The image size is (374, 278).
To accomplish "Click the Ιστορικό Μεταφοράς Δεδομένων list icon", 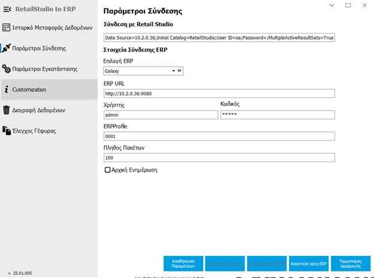I will (x=6, y=28).
